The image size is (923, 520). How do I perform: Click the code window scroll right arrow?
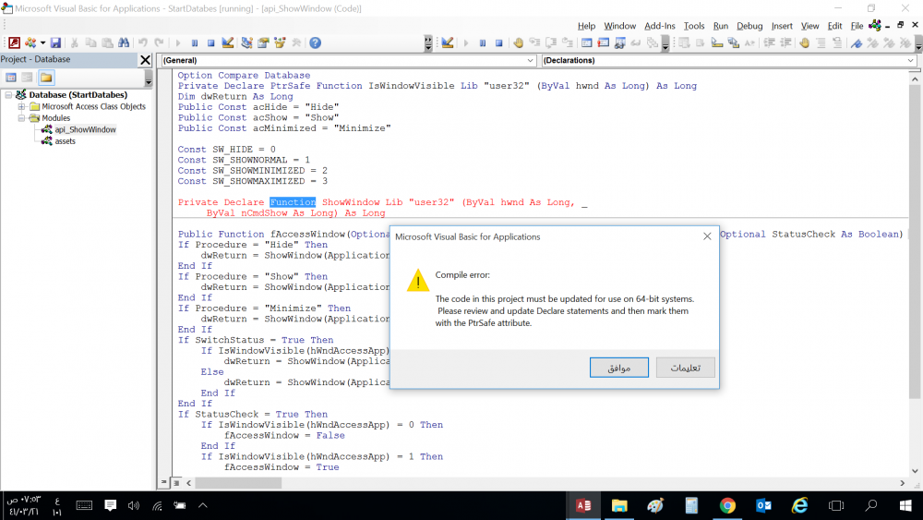(x=903, y=483)
